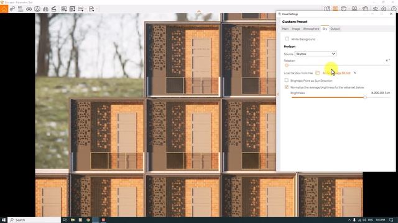Click the orange chevron at viewport top
The width and height of the screenshot is (398, 223).
click(199, 12)
